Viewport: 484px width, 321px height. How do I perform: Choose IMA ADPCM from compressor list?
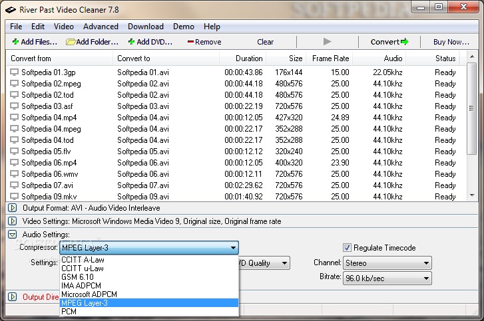(149, 286)
